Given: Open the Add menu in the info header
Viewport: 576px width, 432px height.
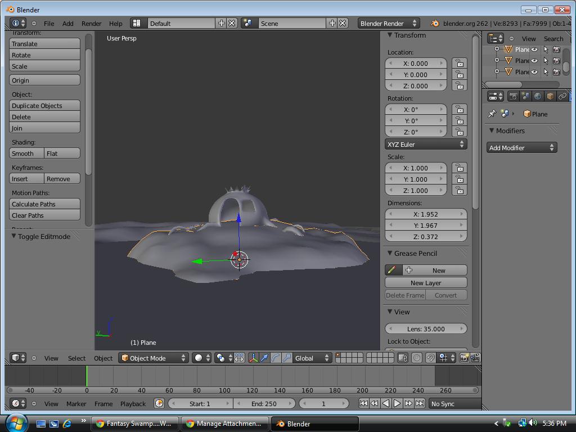Looking at the screenshot, I should (x=67, y=23).
